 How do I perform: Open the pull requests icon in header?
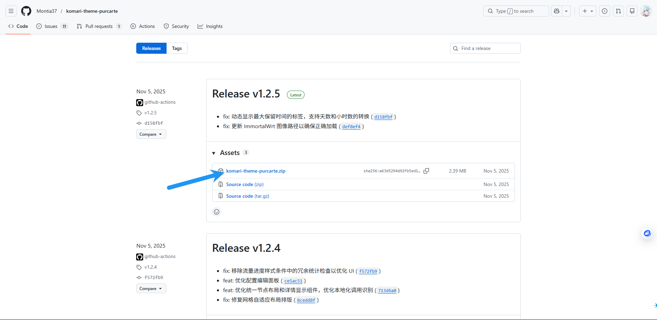click(618, 11)
